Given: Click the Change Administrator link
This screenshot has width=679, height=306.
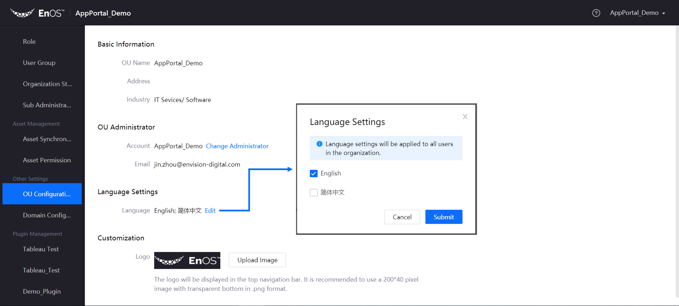Looking at the screenshot, I should (237, 146).
